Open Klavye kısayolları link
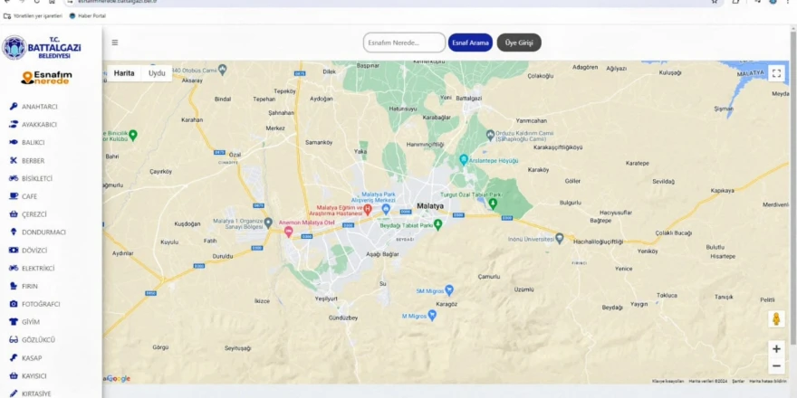The width and height of the screenshot is (797, 398). click(667, 381)
